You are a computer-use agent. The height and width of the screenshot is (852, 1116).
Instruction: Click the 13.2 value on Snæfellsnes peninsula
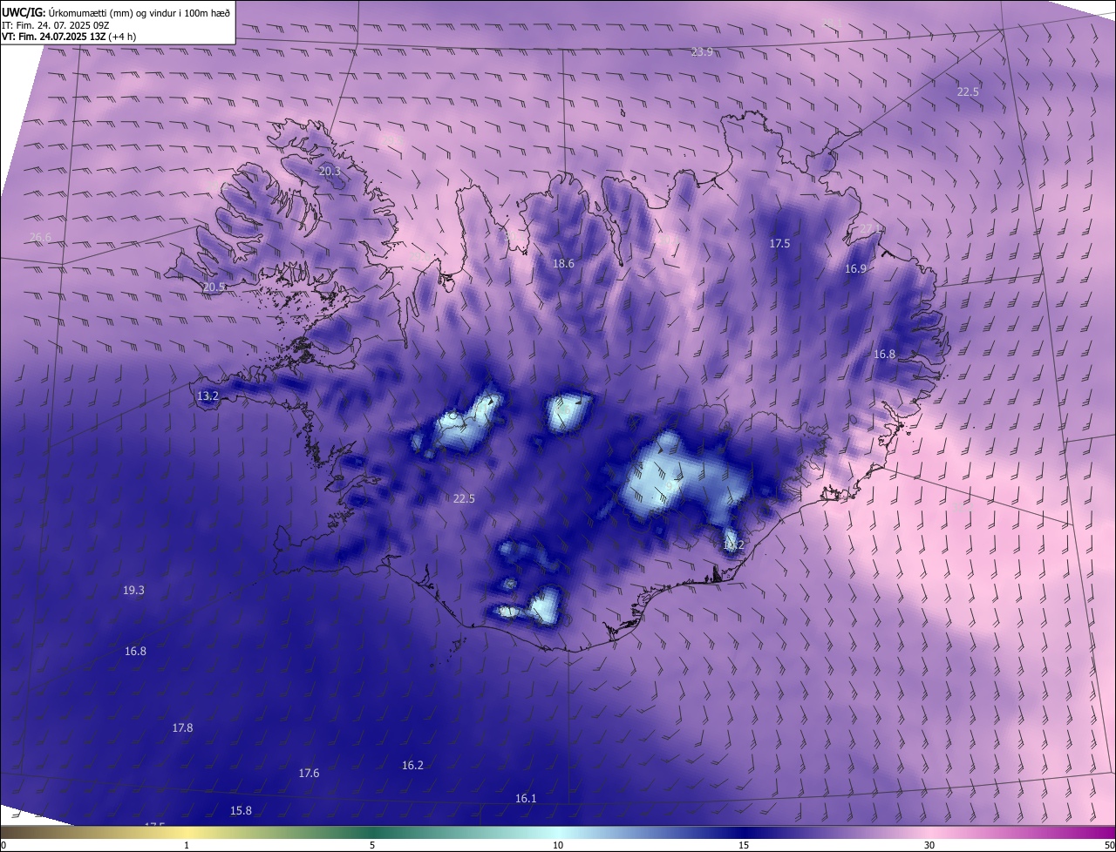208,396
